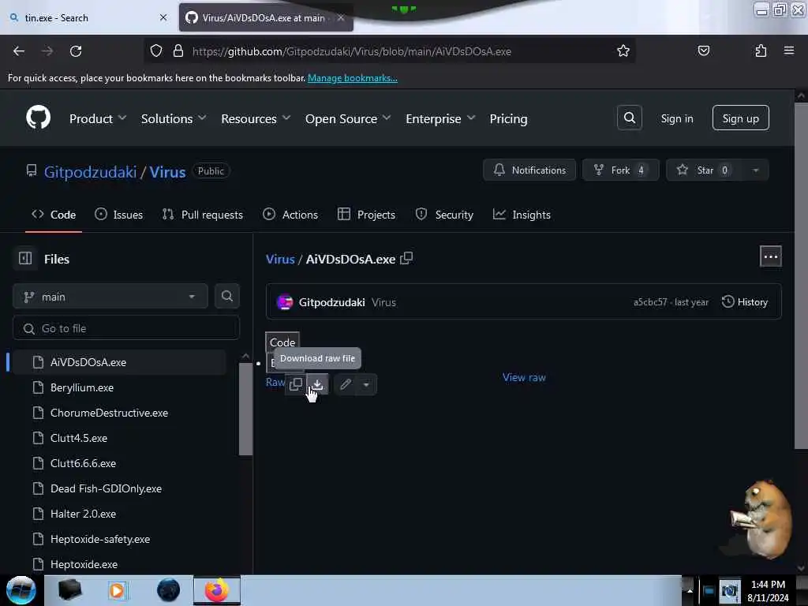Open the Projects tab

pyautogui.click(x=366, y=215)
